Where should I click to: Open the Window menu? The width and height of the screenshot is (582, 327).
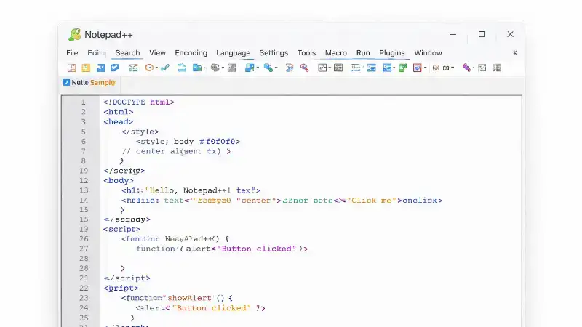[428, 53]
